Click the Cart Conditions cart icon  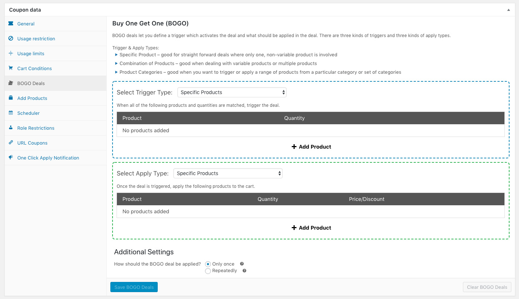click(x=11, y=68)
